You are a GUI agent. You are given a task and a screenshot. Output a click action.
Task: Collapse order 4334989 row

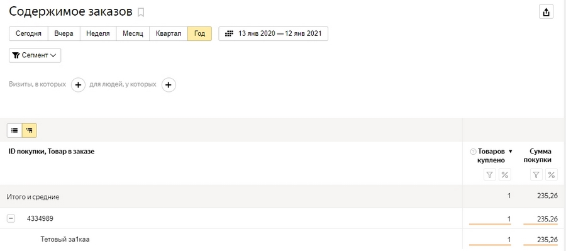click(11, 218)
